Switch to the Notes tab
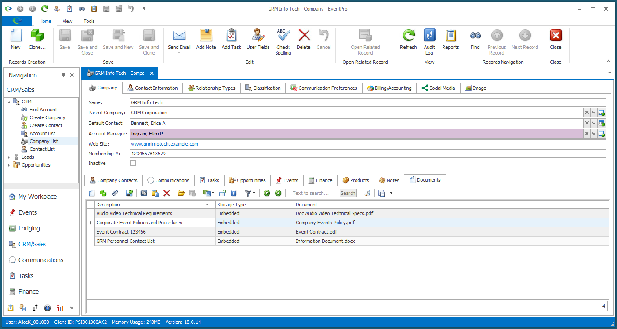Viewport: 617px width, 329px height. 389,180
